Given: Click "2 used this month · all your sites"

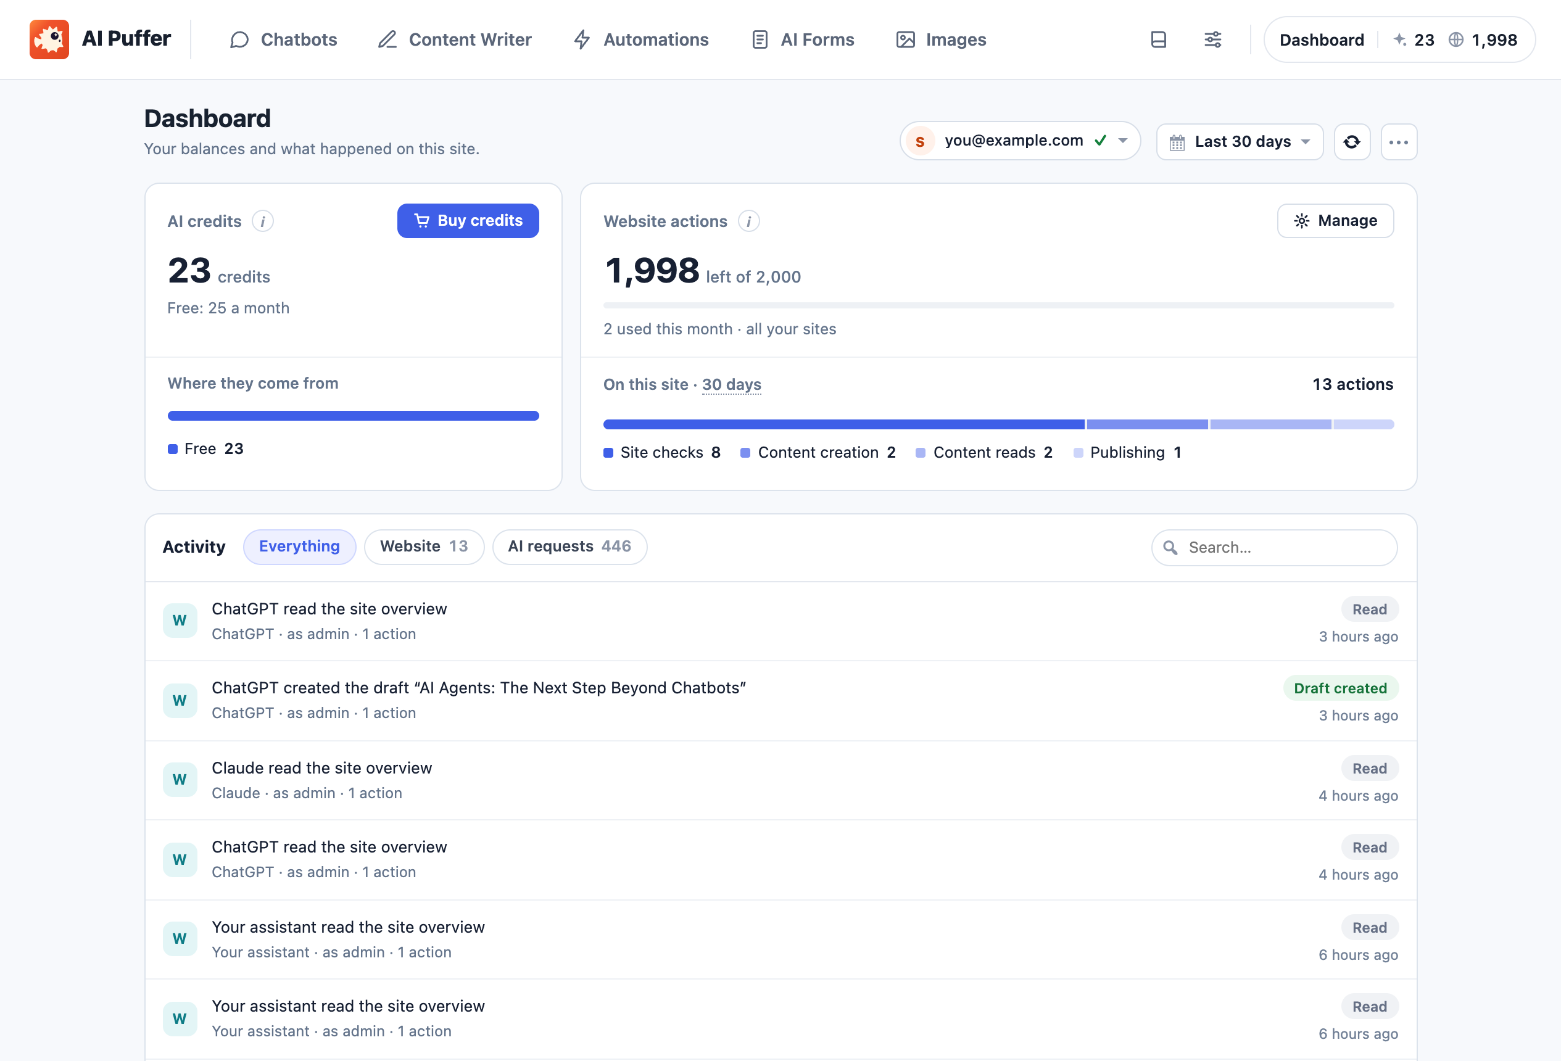Looking at the screenshot, I should (x=719, y=330).
